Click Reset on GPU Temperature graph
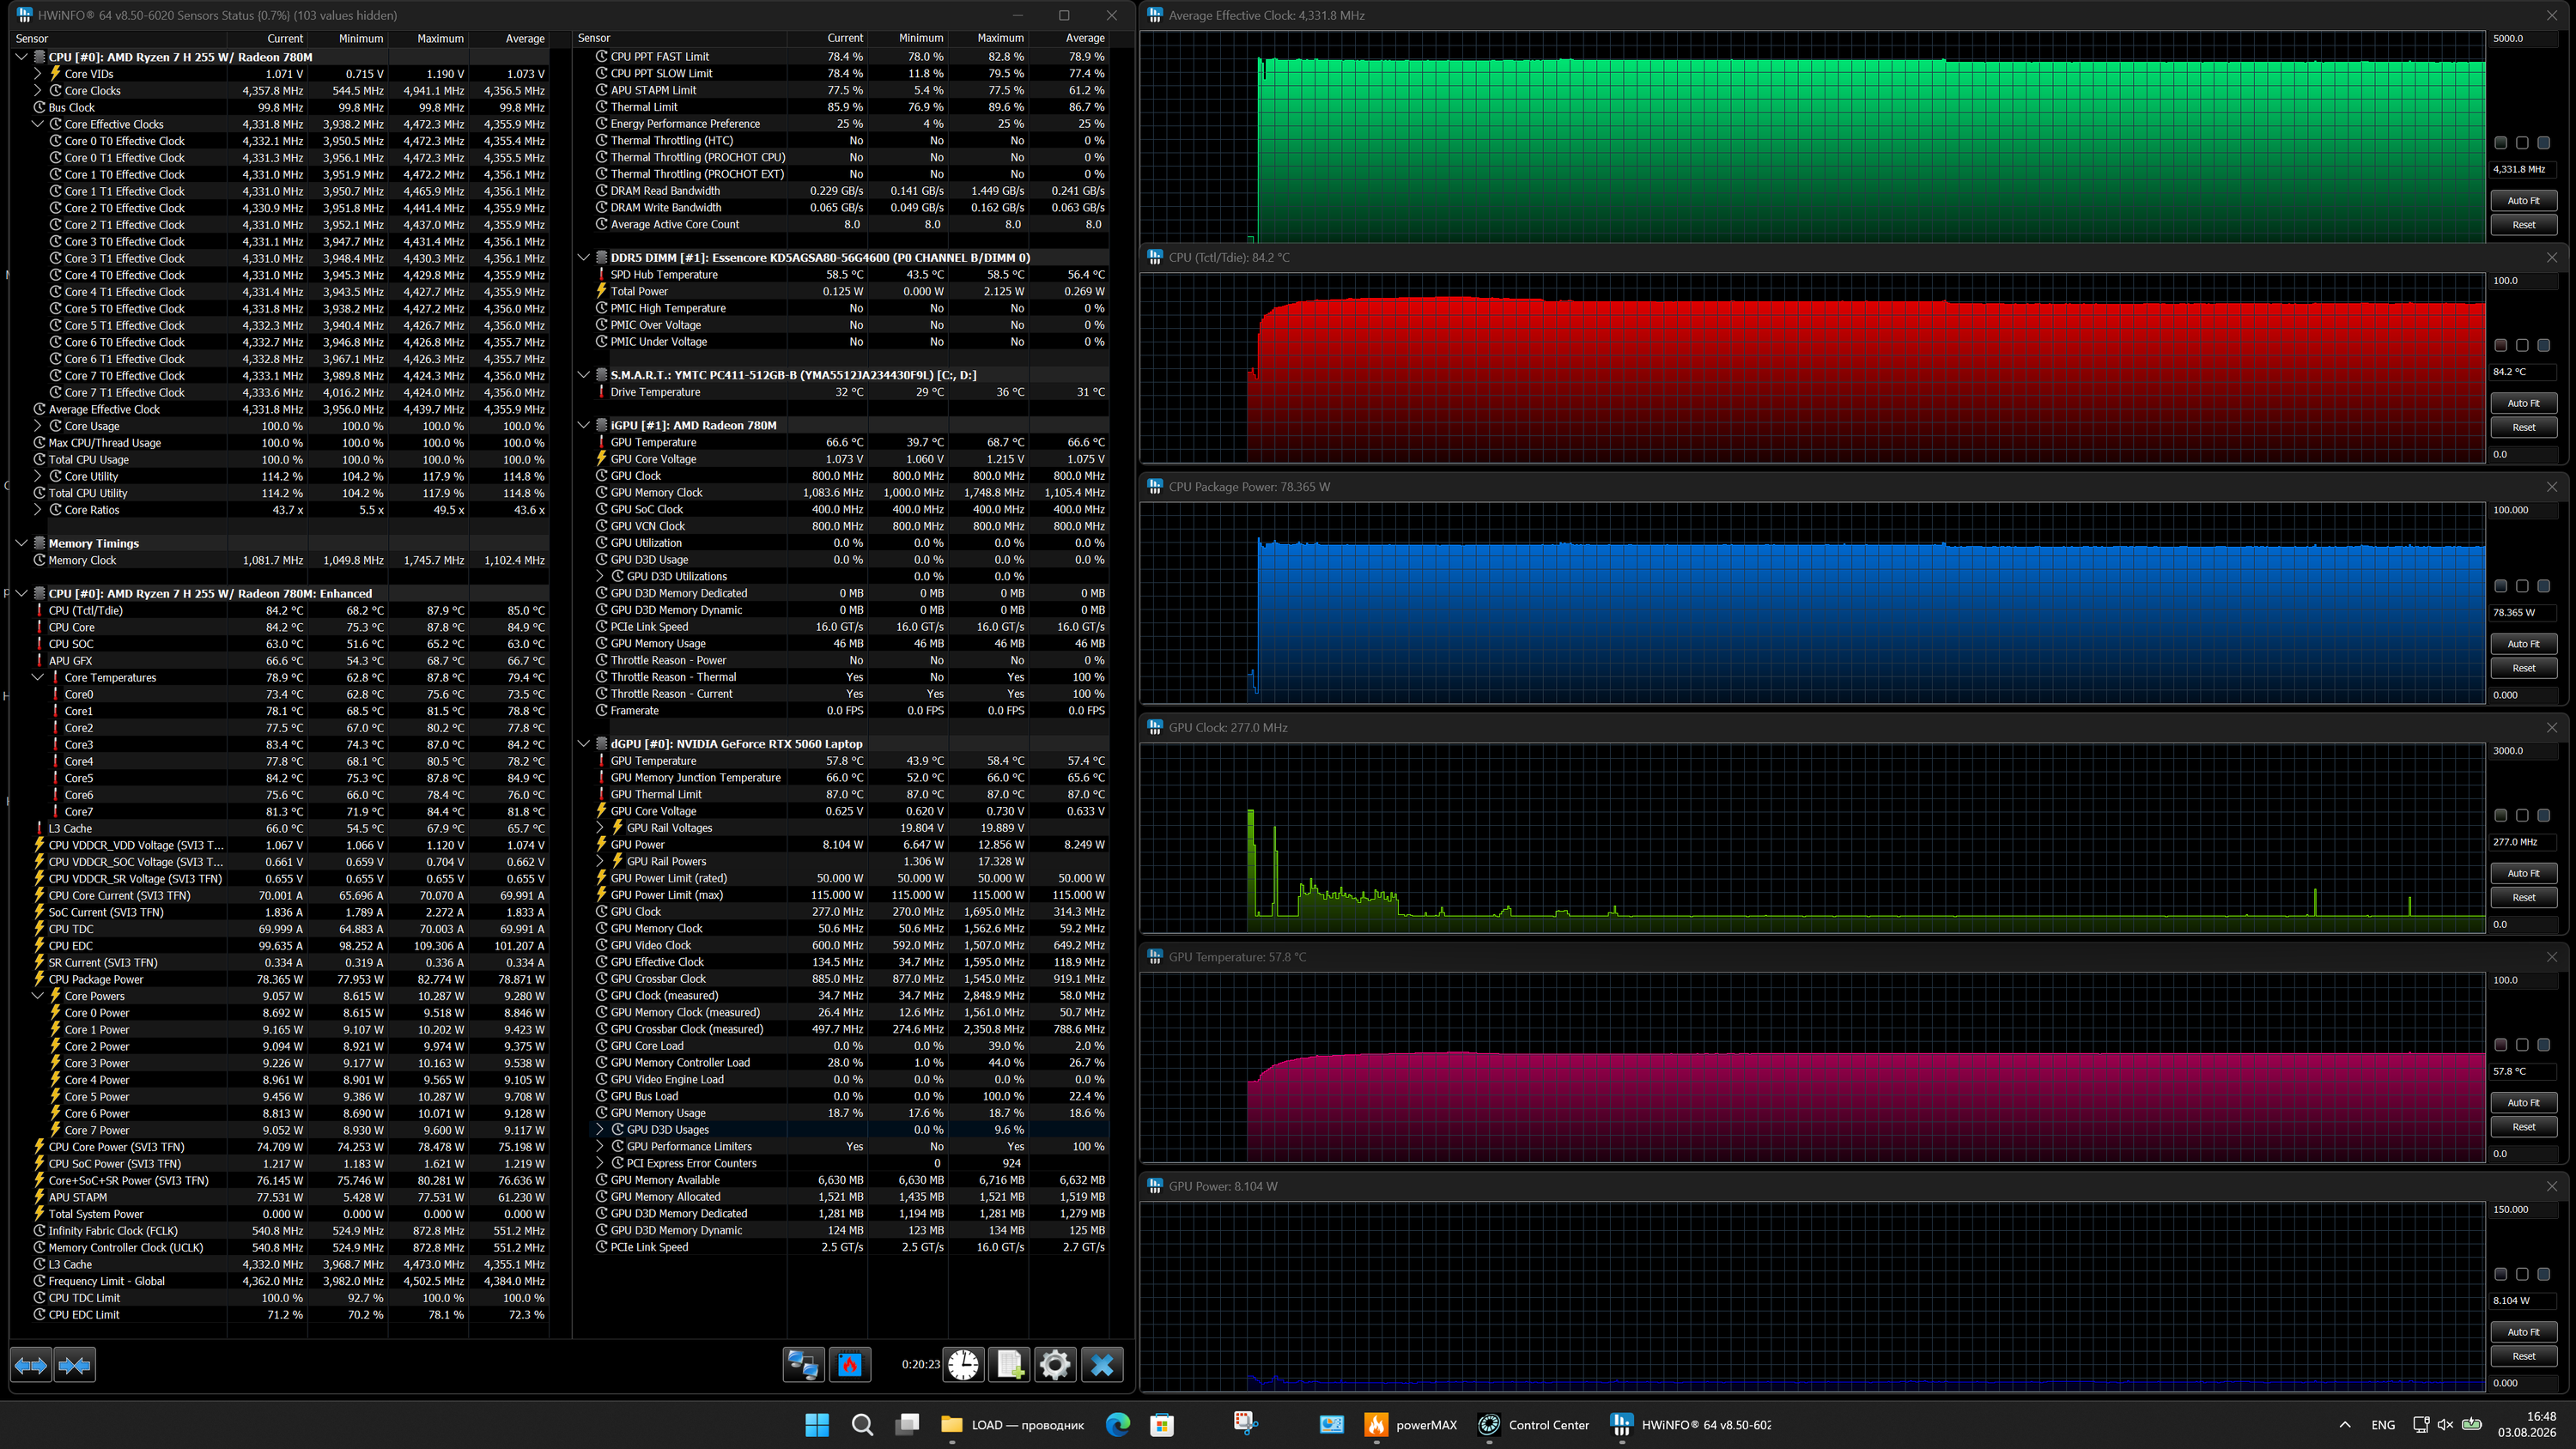The image size is (2576, 1449). pyautogui.click(x=2523, y=1127)
